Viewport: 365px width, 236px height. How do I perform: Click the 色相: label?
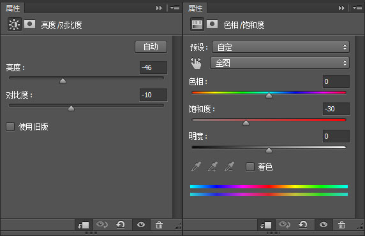pyautogui.click(x=198, y=81)
